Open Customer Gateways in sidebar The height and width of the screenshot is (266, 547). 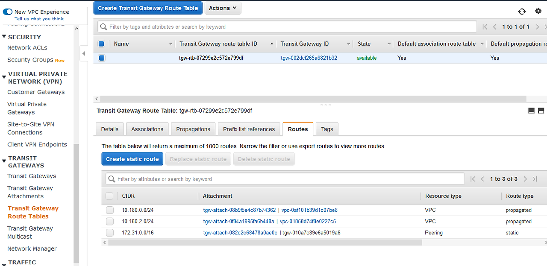(x=36, y=92)
